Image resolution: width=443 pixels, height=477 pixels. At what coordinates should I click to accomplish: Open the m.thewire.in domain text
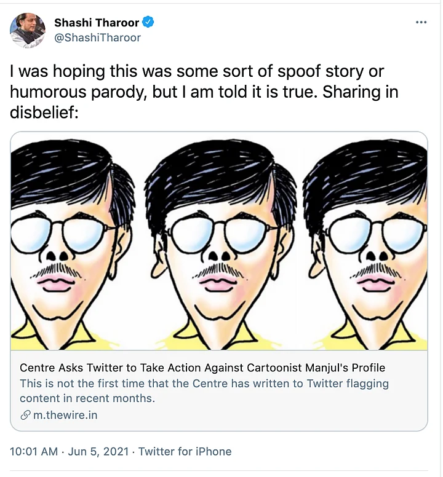(65, 415)
